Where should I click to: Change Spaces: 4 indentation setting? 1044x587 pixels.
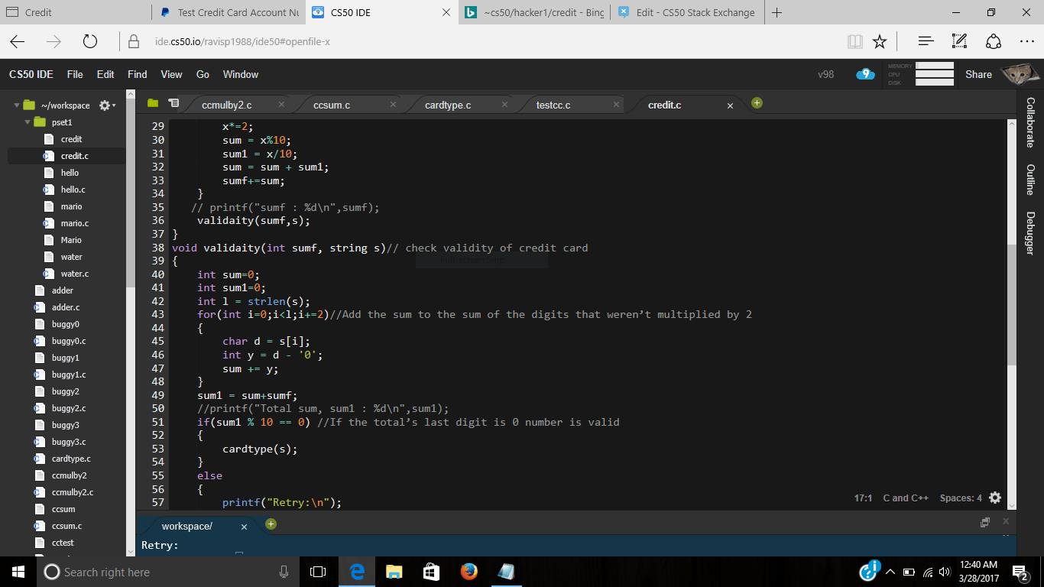click(x=961, y=498)
